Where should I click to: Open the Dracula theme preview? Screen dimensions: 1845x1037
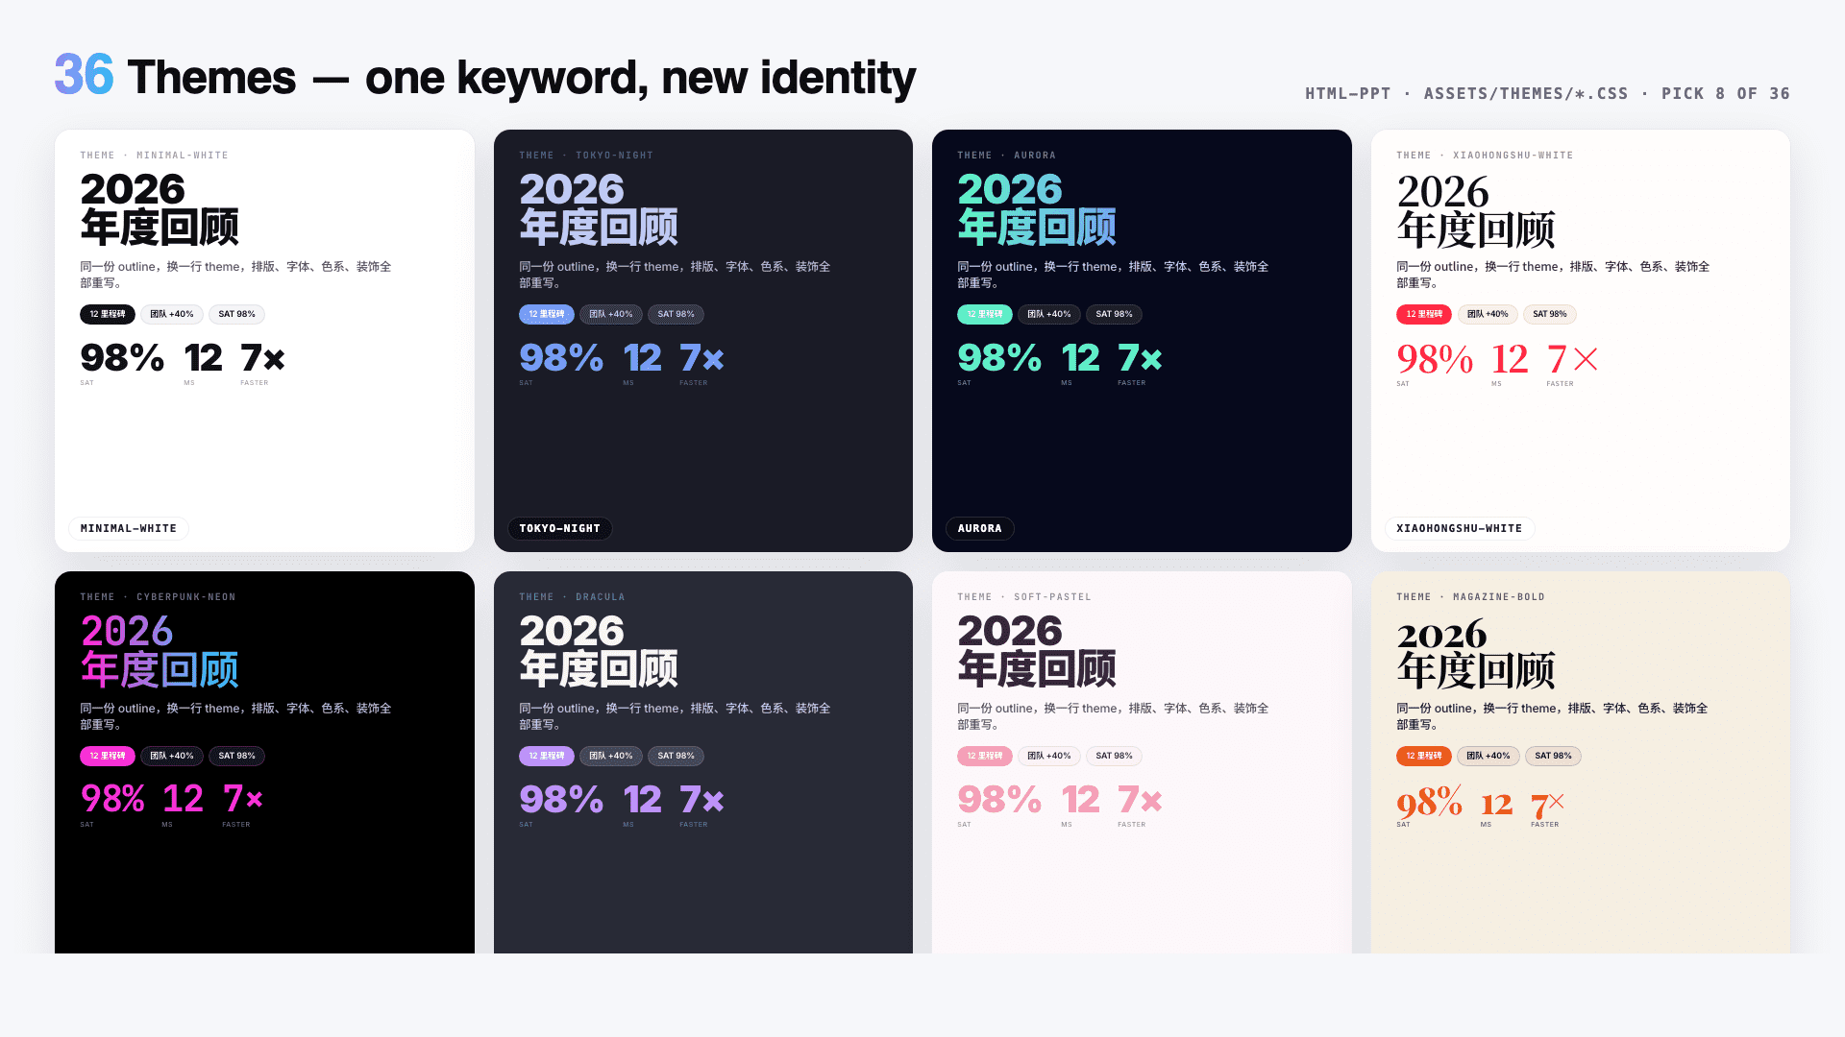tap(702, 883)
